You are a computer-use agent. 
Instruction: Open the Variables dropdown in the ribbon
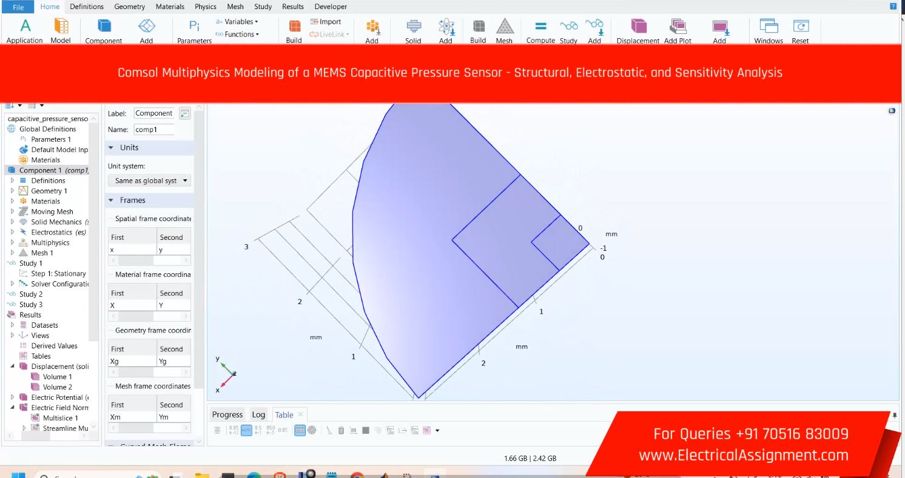click(x=237, y=22)
